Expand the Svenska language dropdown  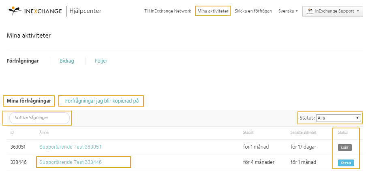coord(288,11)
